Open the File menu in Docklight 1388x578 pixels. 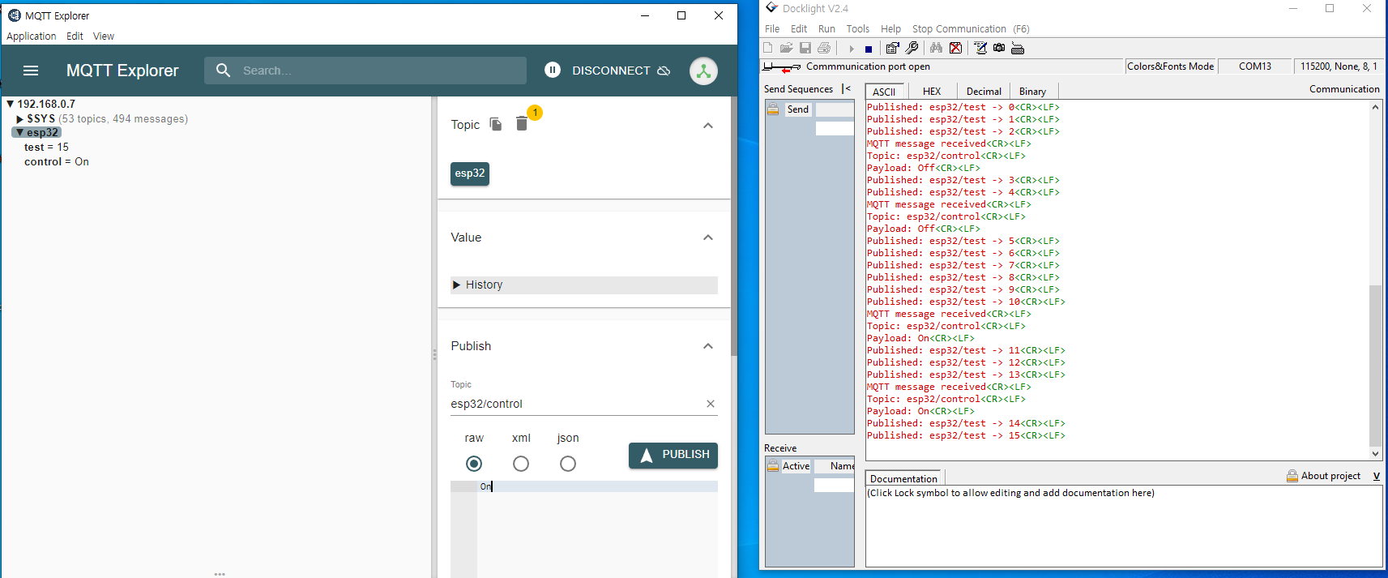tap(772, 28)
